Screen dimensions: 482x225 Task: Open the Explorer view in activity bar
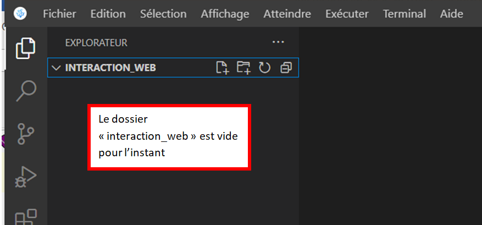click(x=24, y=48)
